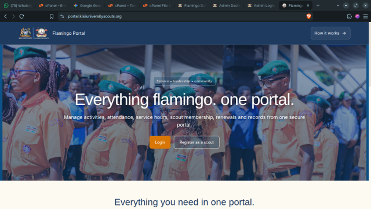Switch to the Flamingo Dashboard tab

(x=192, y=5)
